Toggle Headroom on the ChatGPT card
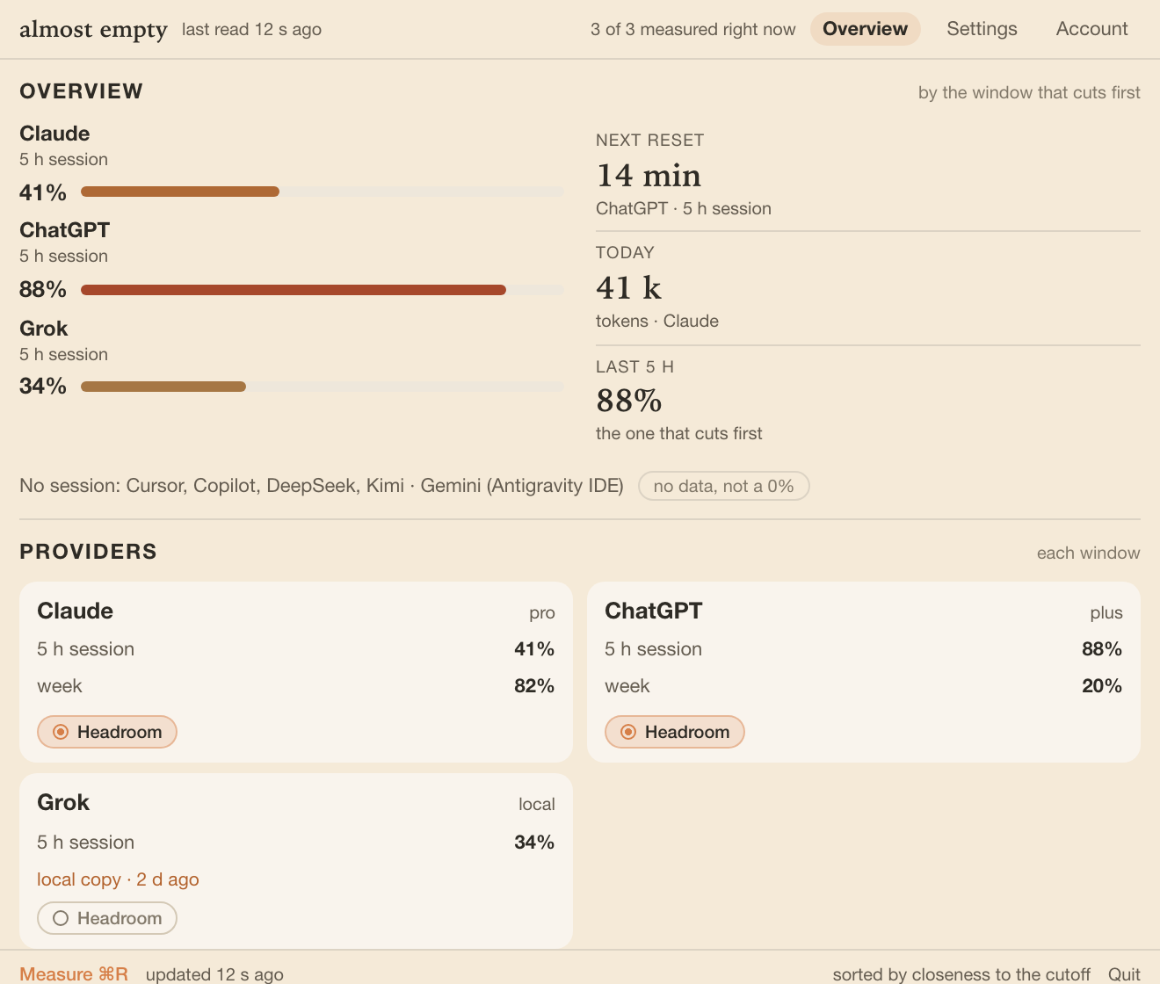The image size is (1160, 984). [x=674, y=732]
